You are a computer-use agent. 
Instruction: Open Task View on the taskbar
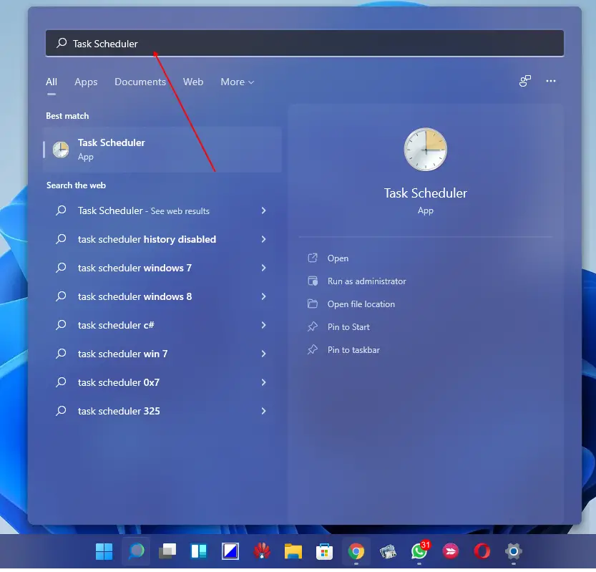tap(167, 551)
